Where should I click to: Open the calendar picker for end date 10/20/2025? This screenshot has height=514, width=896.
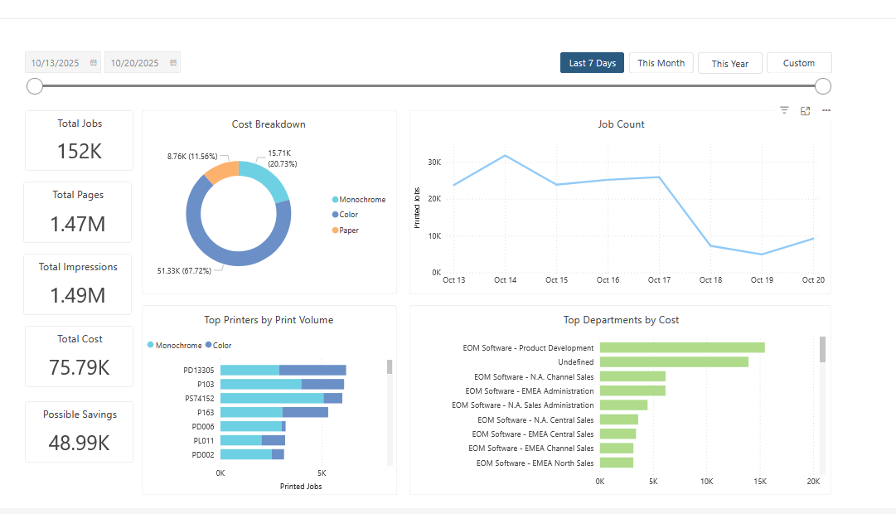[172, 62]
